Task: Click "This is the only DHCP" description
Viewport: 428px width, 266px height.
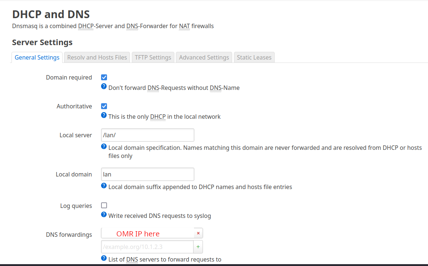Action: click(x=164, y=117)
